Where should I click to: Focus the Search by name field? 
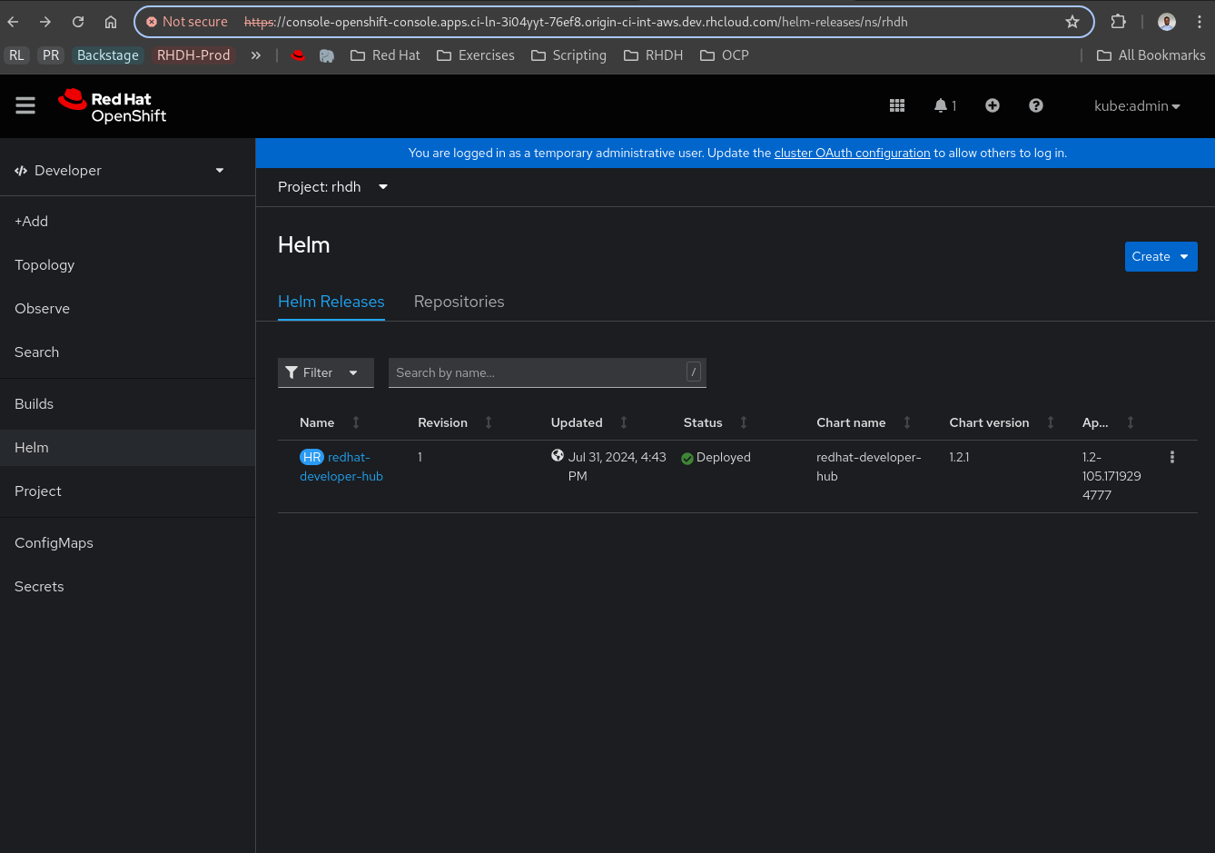pyautogui.click(x=536, y=372)
